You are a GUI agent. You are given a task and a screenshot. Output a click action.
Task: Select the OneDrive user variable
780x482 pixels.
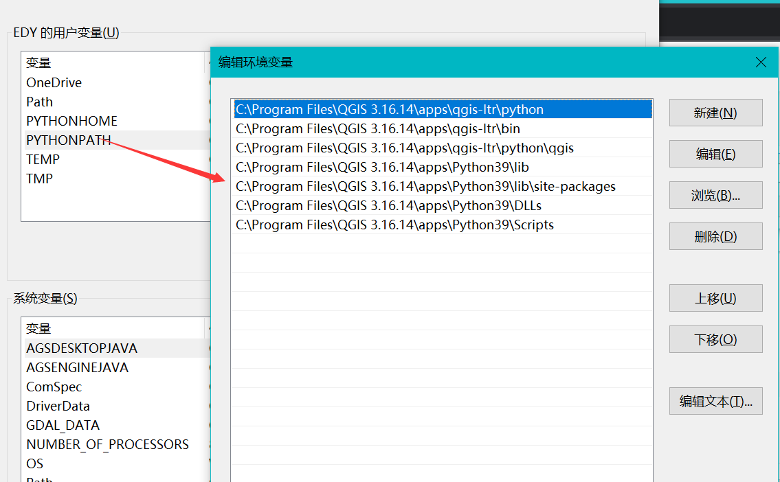(54, 82)
